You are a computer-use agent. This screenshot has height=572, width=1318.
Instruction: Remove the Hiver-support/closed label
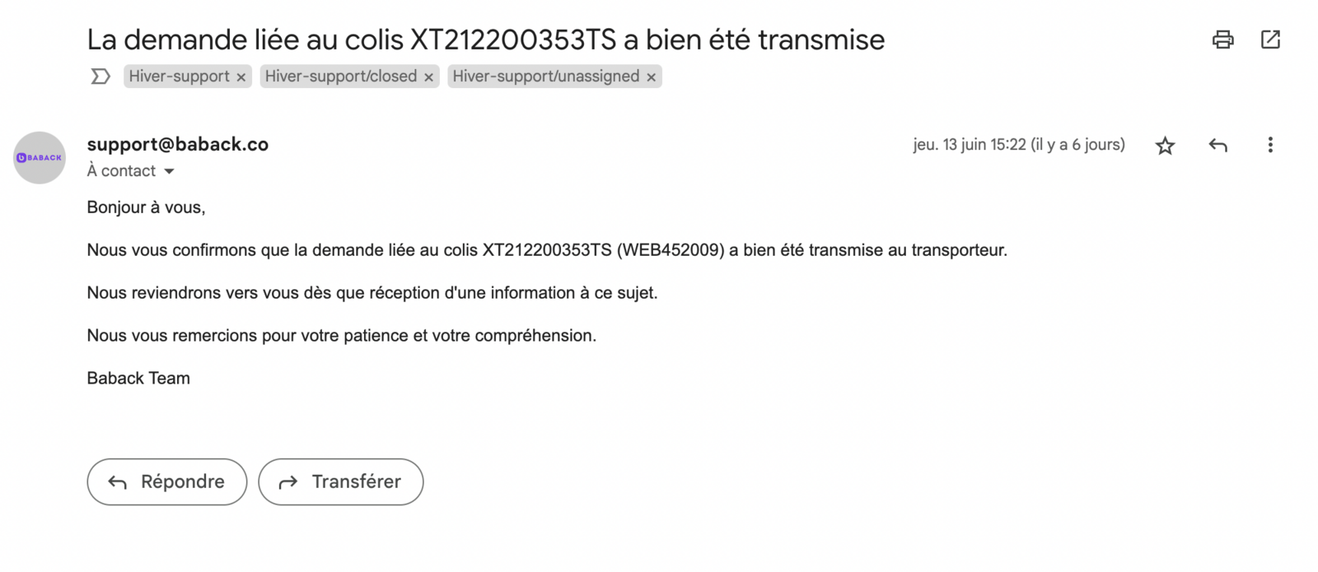click(x=428, y=77)
